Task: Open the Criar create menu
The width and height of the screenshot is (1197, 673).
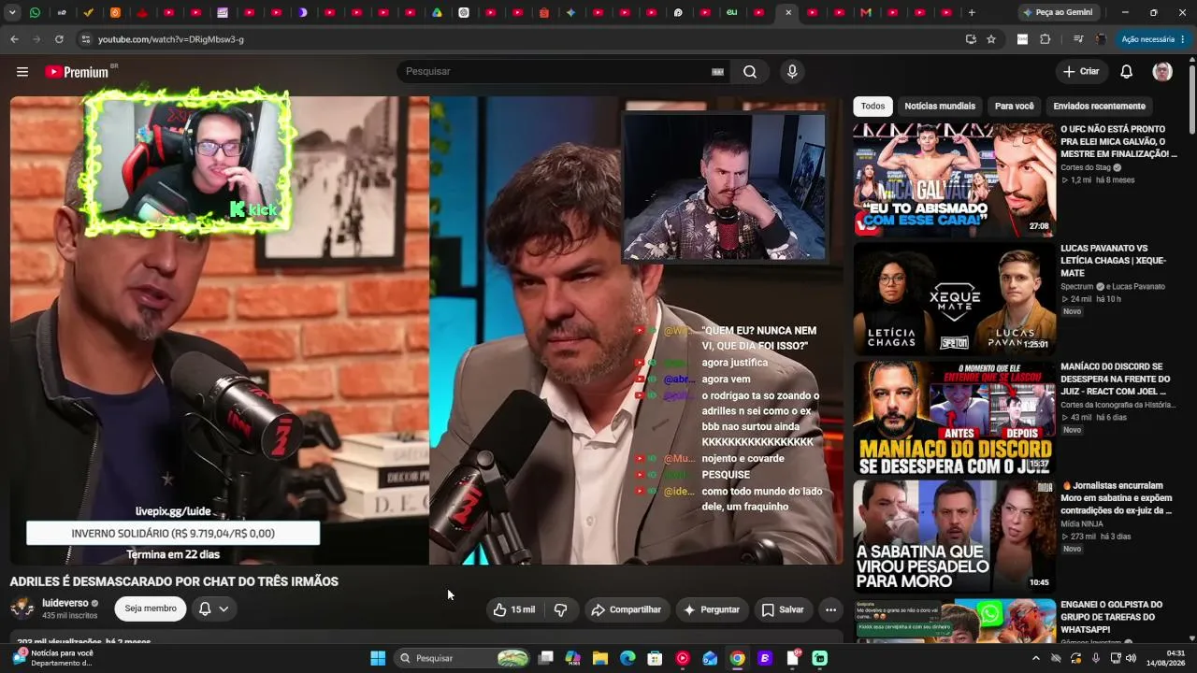Action: [1081, 72]
